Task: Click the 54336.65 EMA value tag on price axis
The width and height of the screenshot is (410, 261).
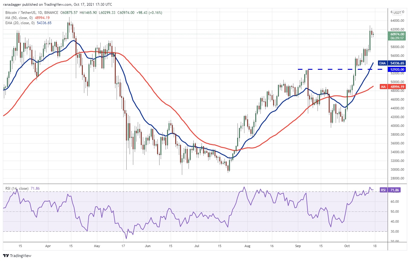Action: click(x=397, y=63)
